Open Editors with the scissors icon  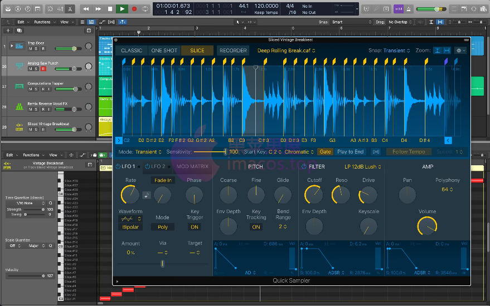pyautogui.click(x=70, y=9)
